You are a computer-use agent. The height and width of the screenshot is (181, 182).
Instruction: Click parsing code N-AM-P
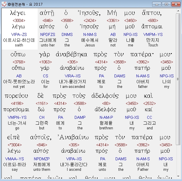pyautogui.click(x=106, y=117)
